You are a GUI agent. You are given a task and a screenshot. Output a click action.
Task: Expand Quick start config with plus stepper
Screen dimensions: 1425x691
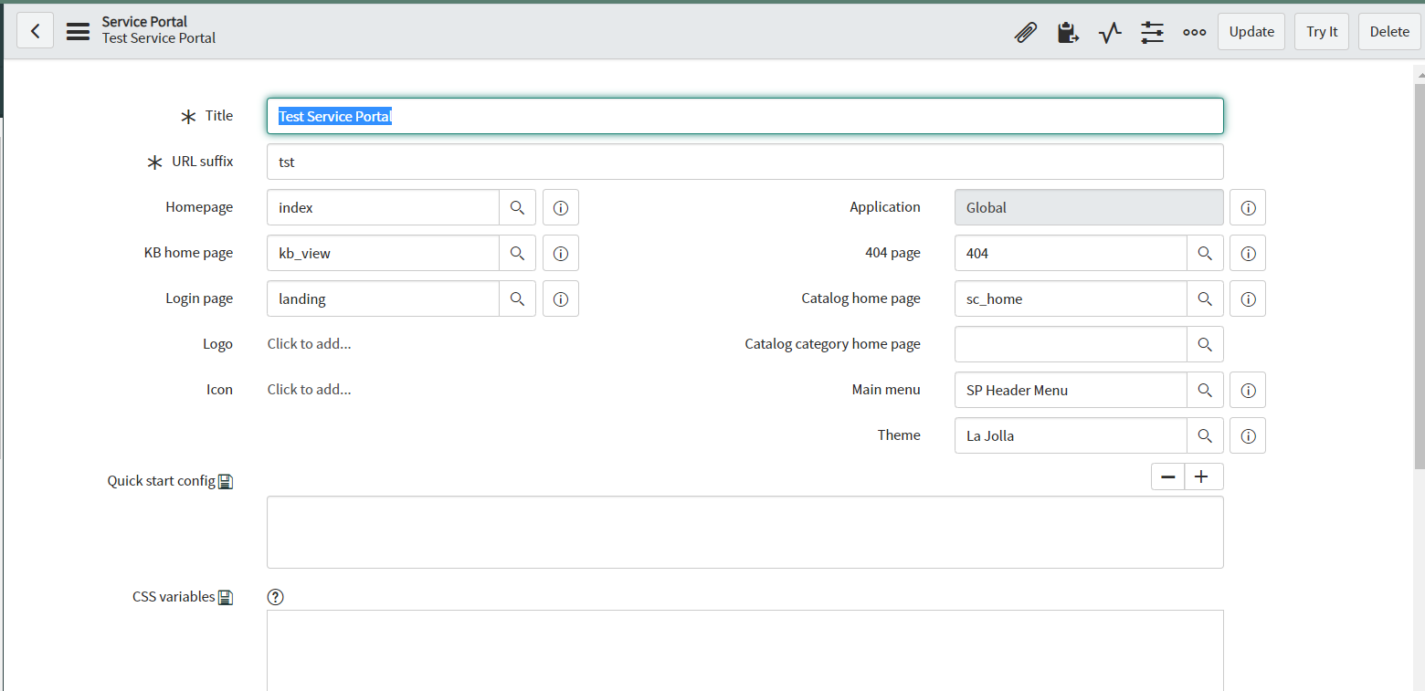(x=1203, y=476)
